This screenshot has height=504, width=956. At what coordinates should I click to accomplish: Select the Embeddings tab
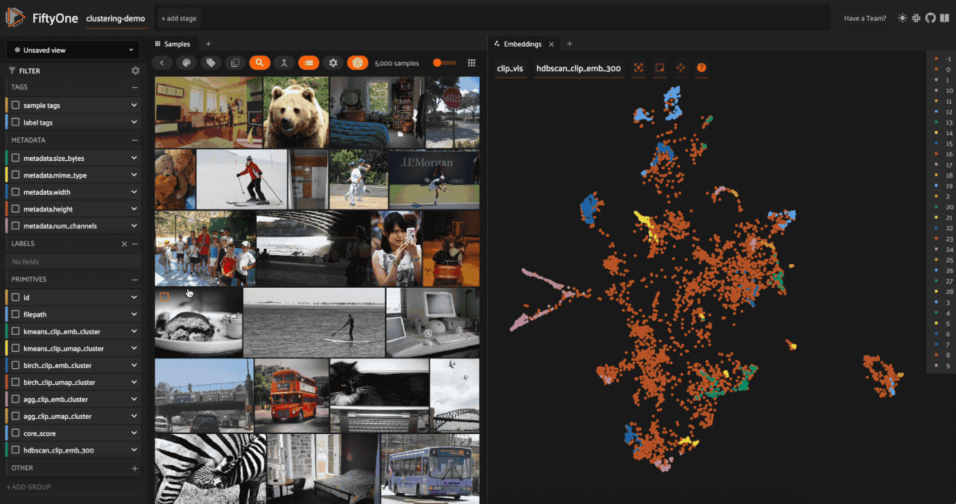coord(522,44)
